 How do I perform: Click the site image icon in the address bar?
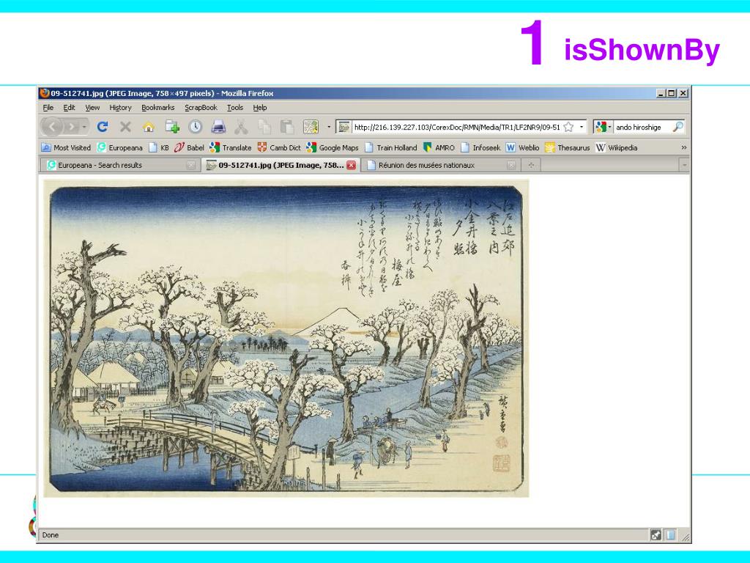pos(344,127)
